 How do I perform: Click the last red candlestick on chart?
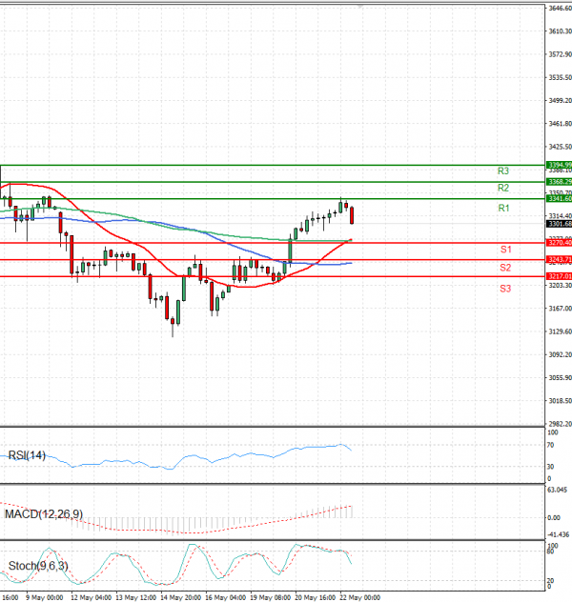click(353, 215)
